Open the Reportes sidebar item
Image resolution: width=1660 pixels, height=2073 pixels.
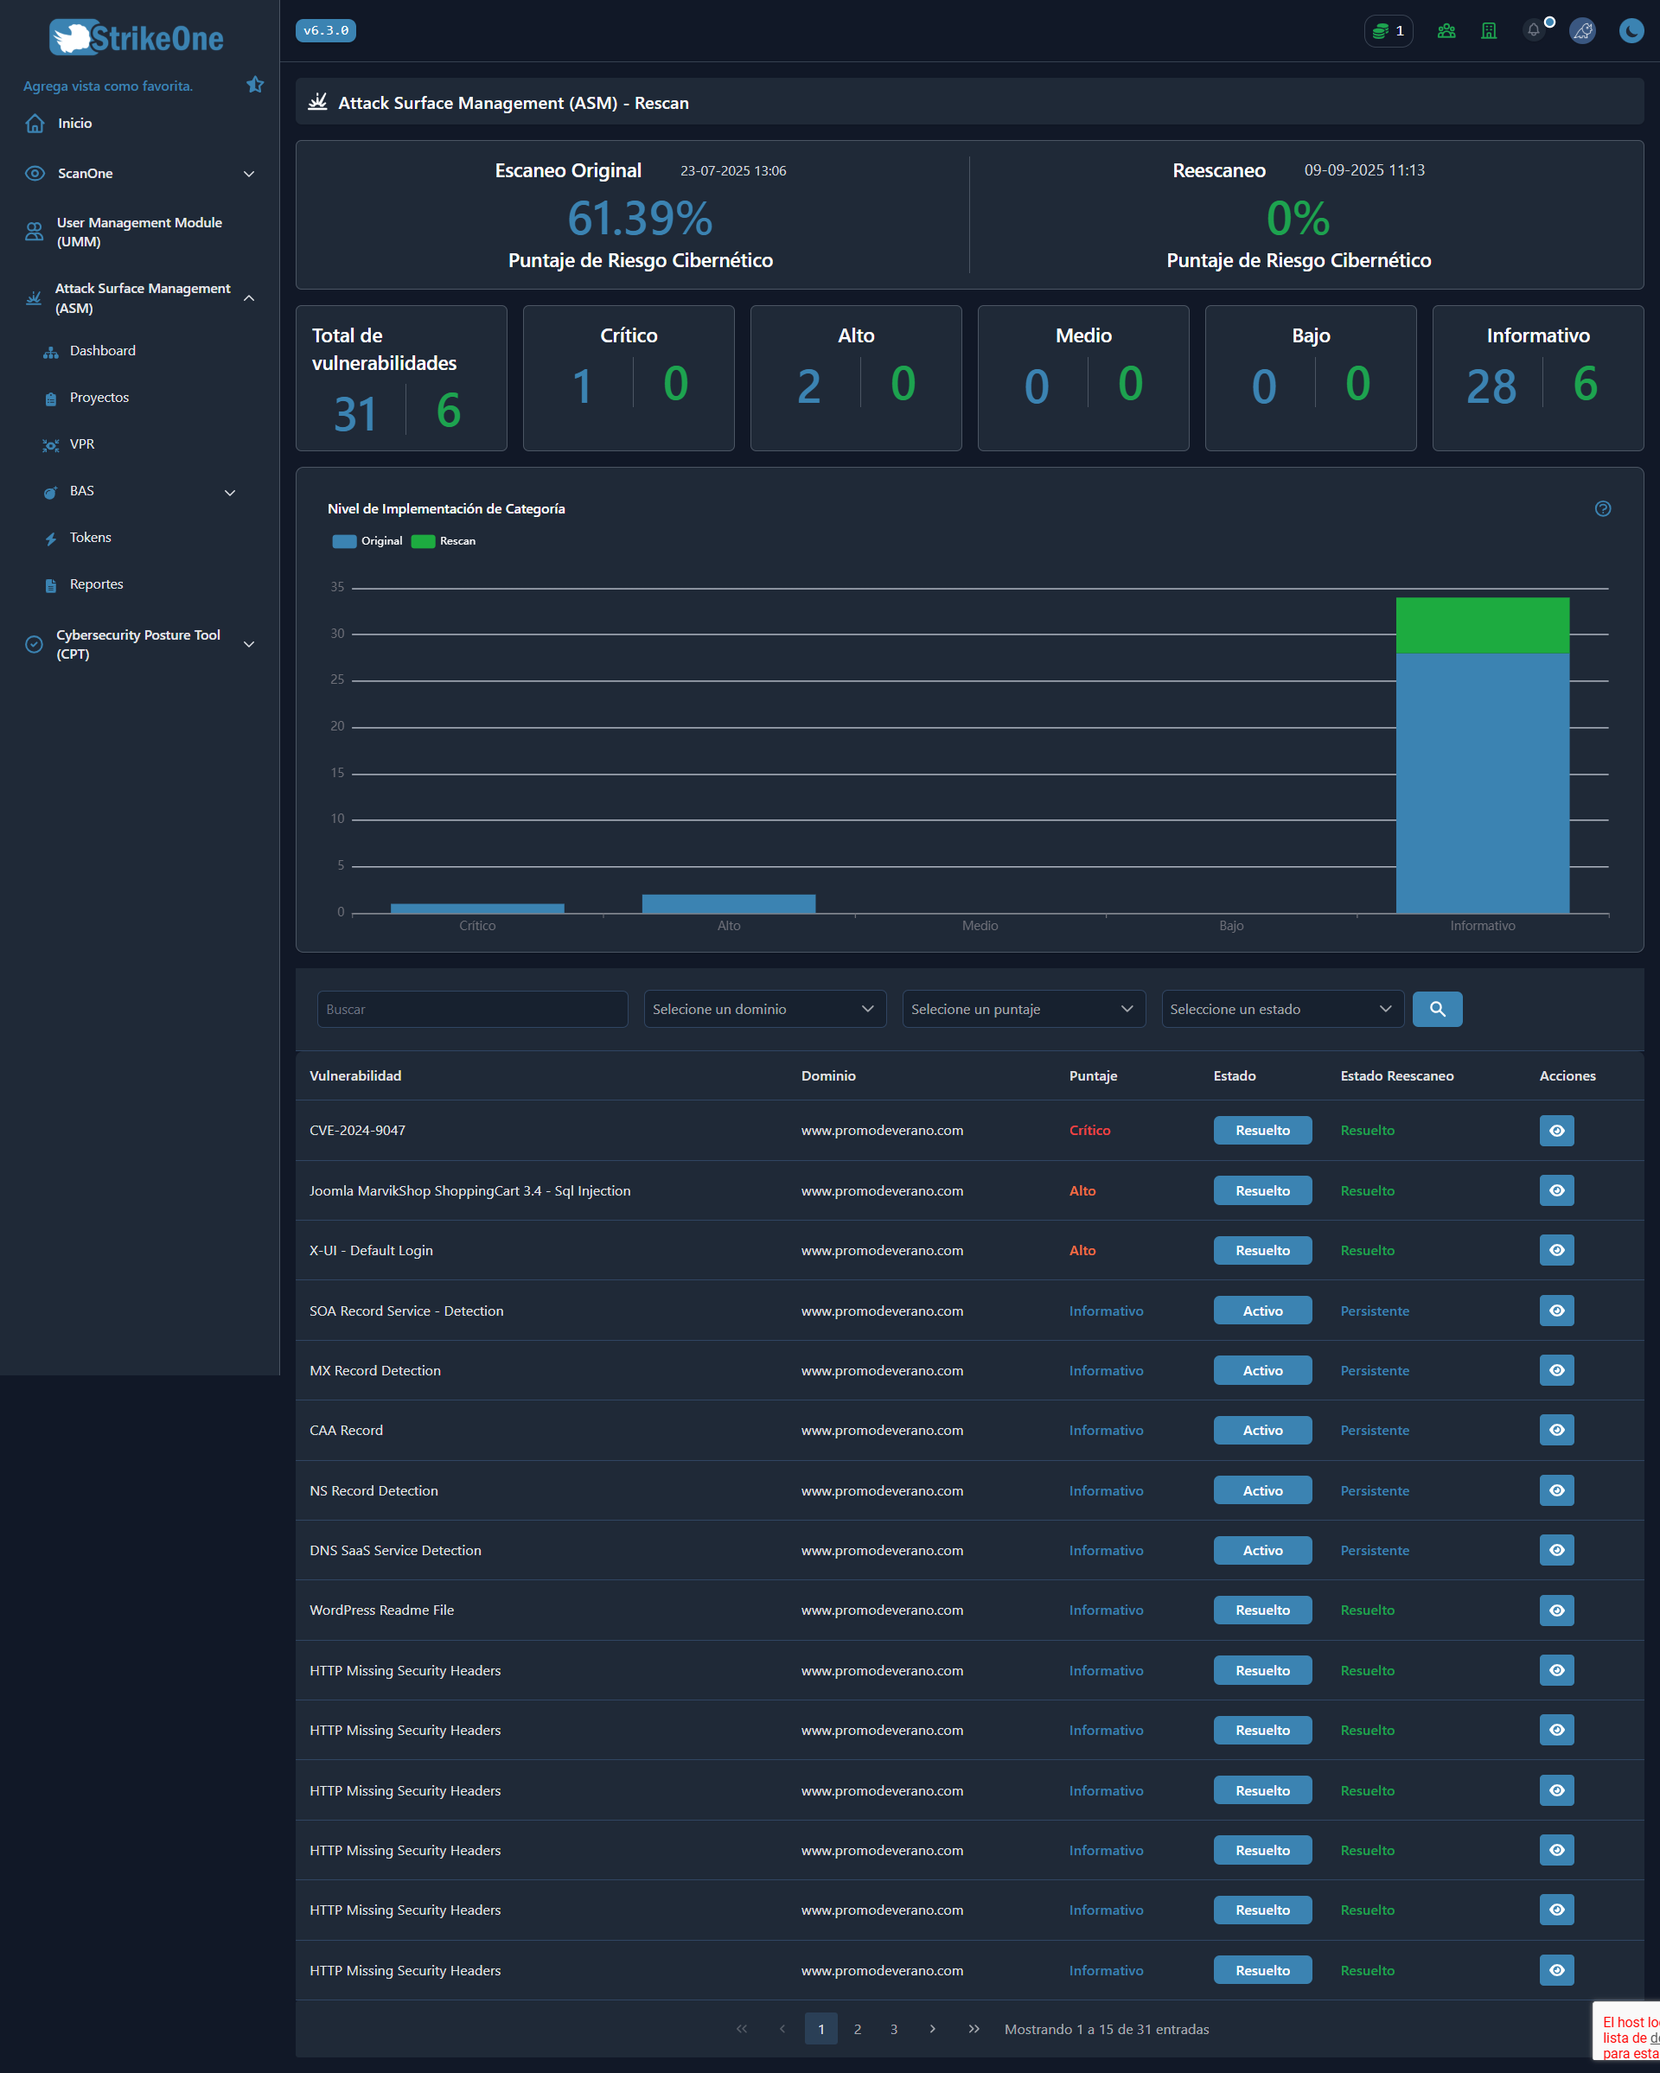pos(96,584)
